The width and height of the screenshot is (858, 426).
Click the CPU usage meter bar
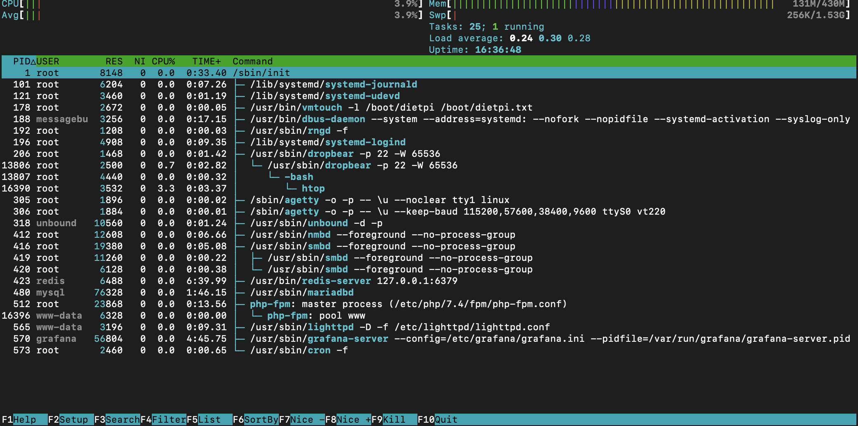(212, 4)
